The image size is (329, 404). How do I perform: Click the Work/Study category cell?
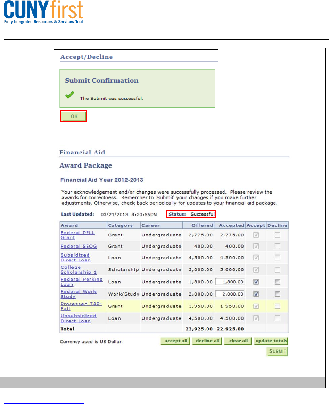(x=124, y=294)
